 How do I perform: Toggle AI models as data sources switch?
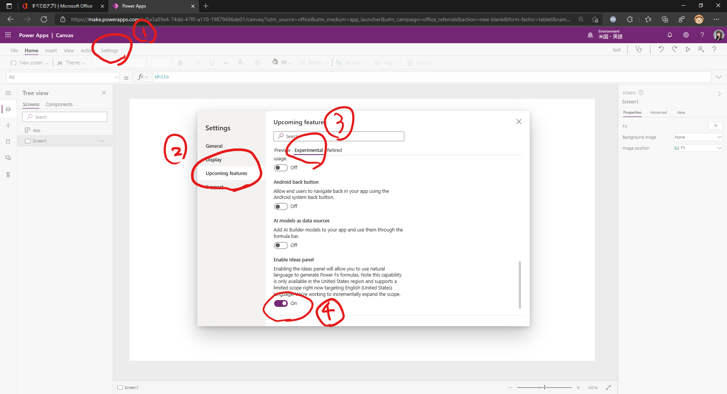281,245
